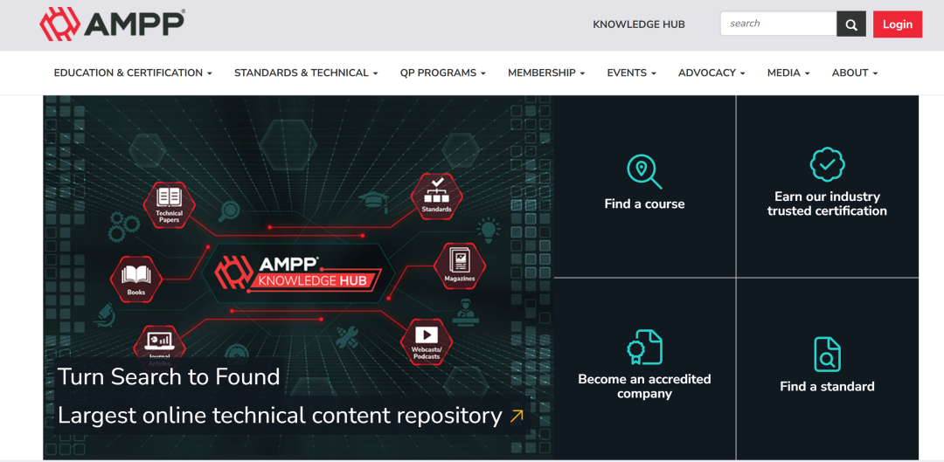Expand the Education & Certification menu

(133, 72)
